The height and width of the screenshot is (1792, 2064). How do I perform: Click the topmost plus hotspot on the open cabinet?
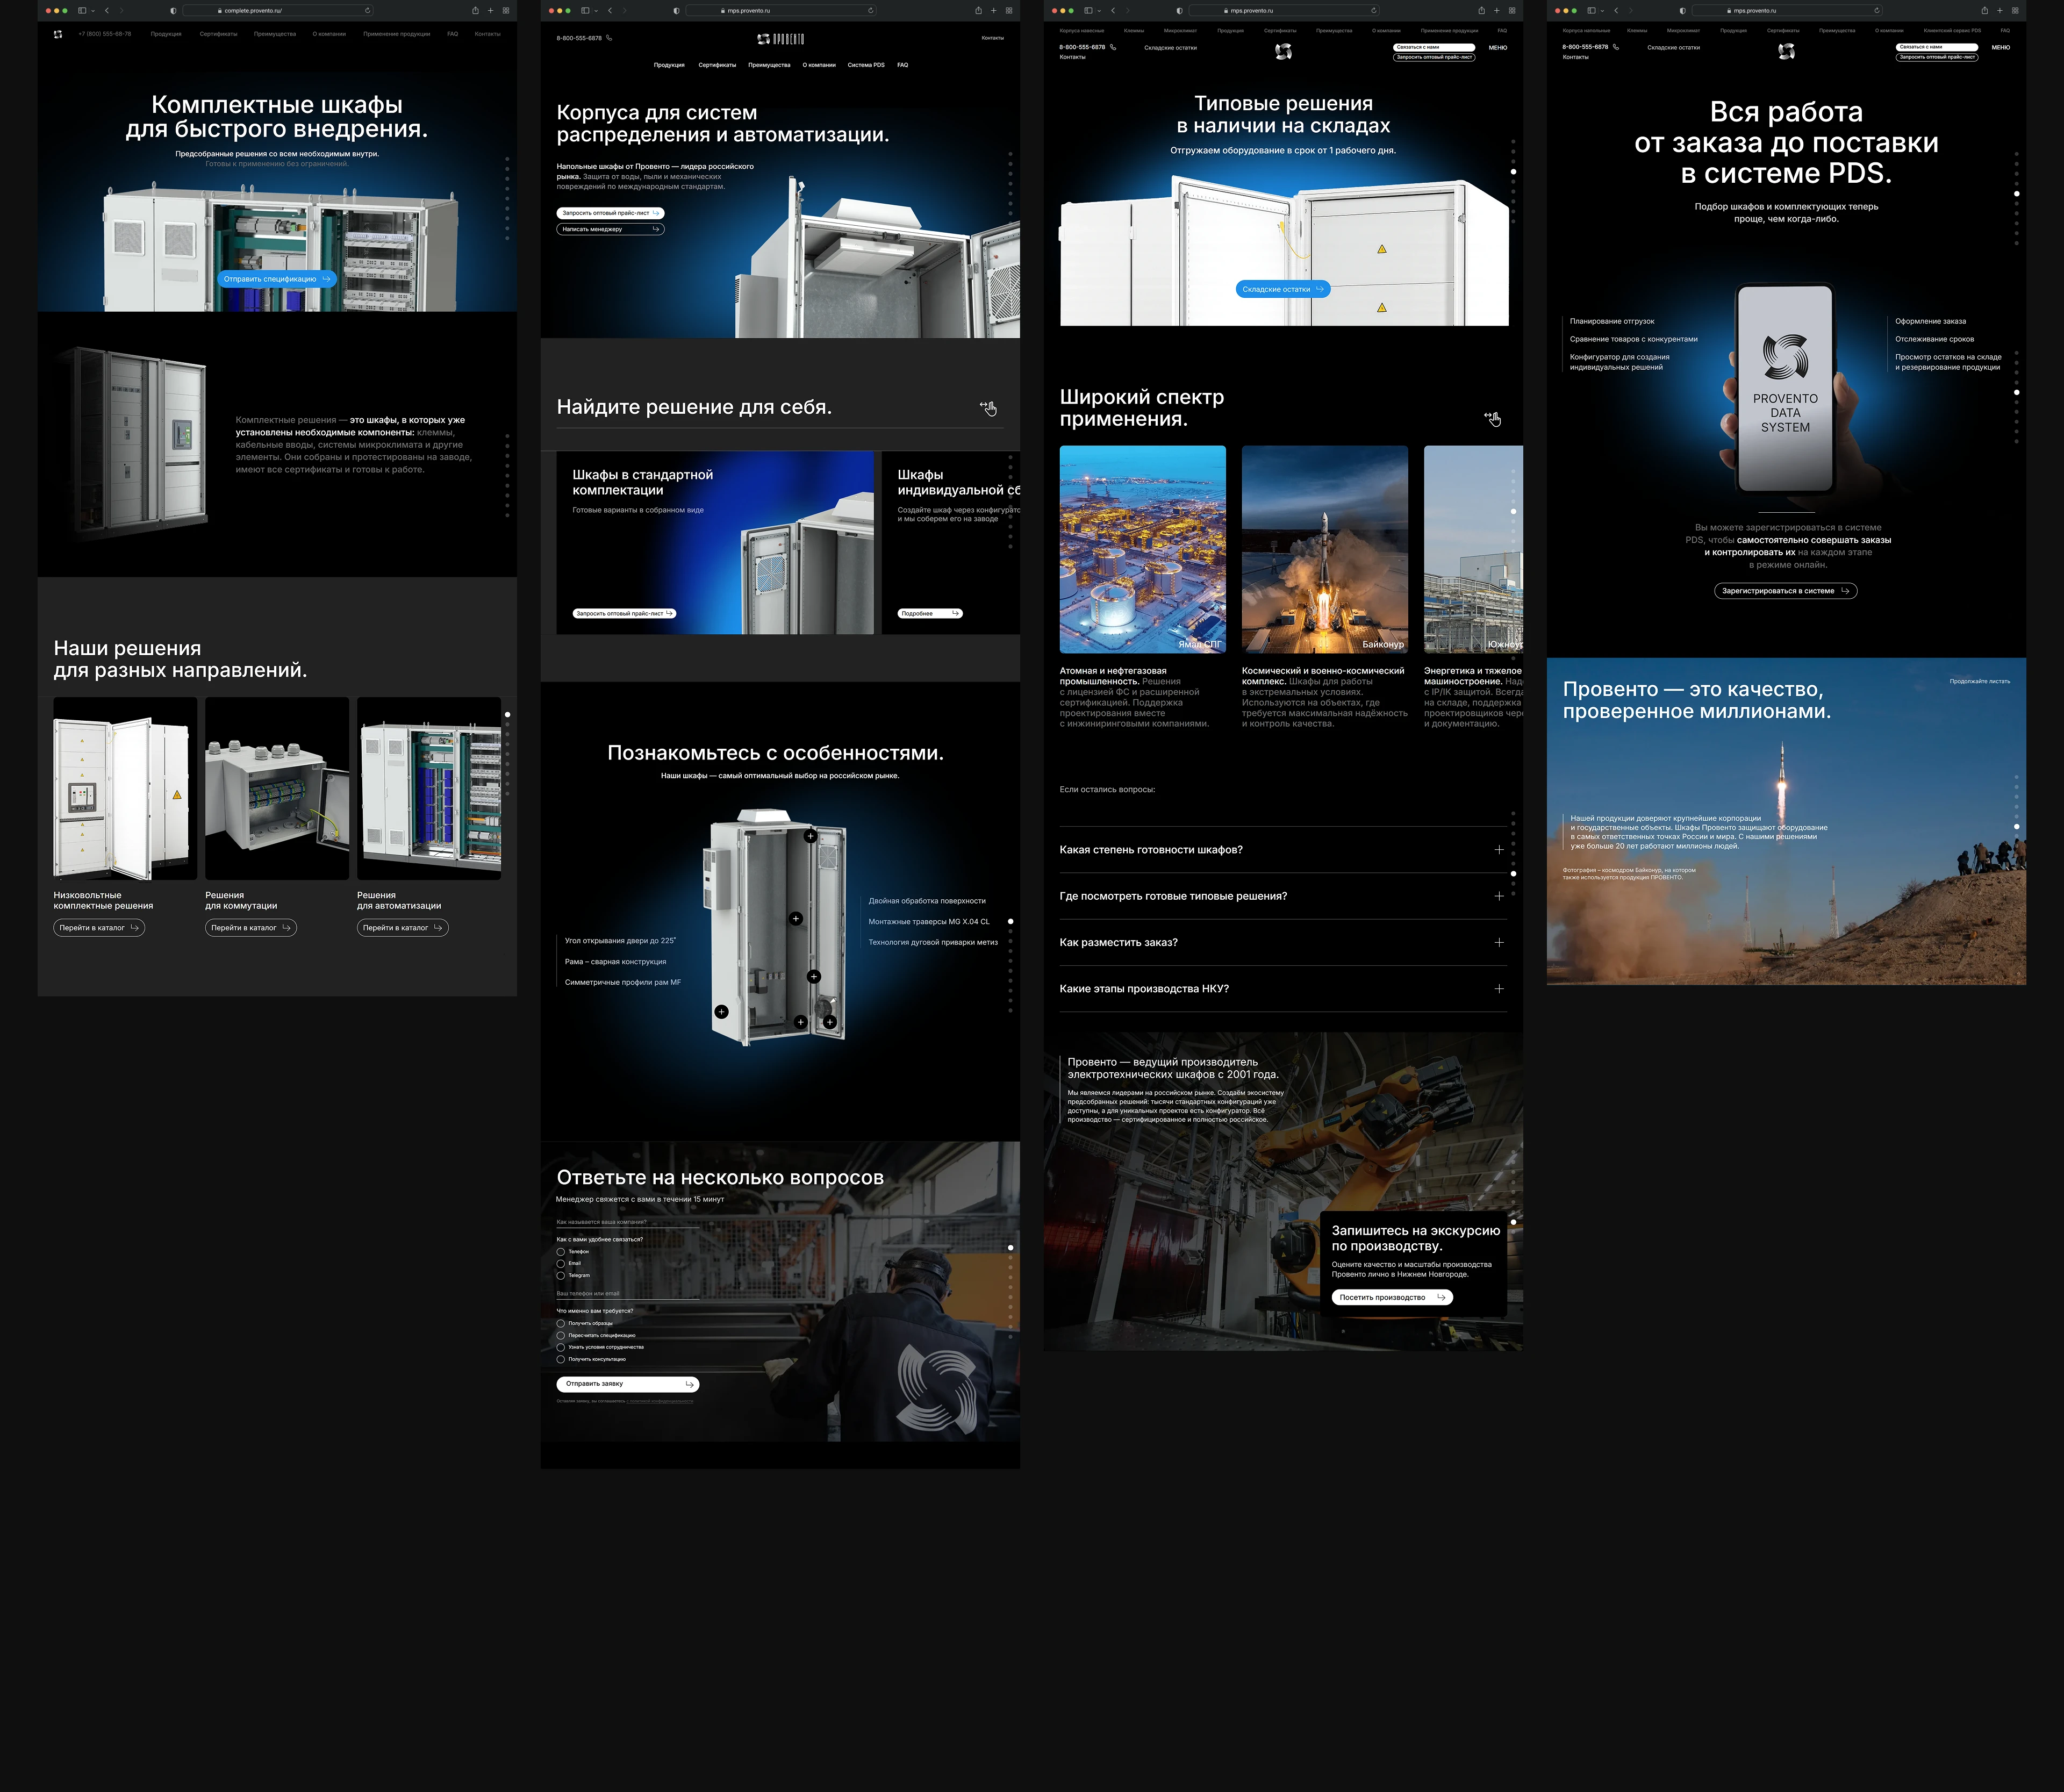[x=810, y=835]
